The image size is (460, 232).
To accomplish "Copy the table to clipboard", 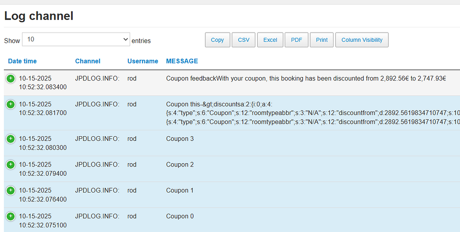I will (218, 40).
